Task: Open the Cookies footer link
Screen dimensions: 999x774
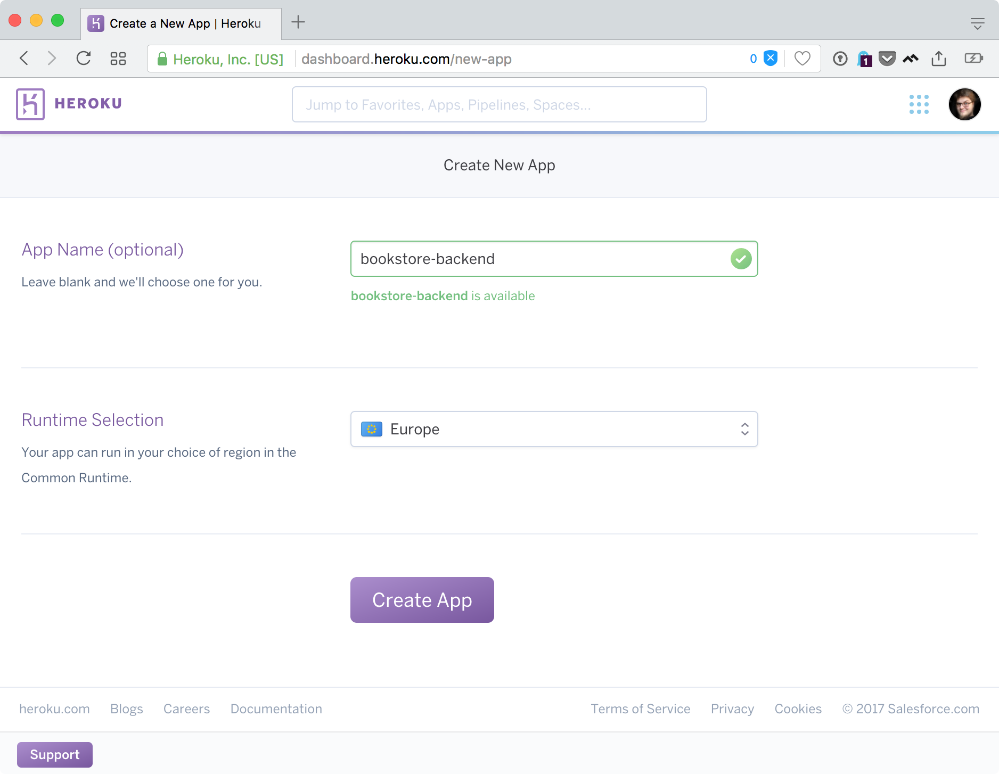Action: [x=798, y=709]
